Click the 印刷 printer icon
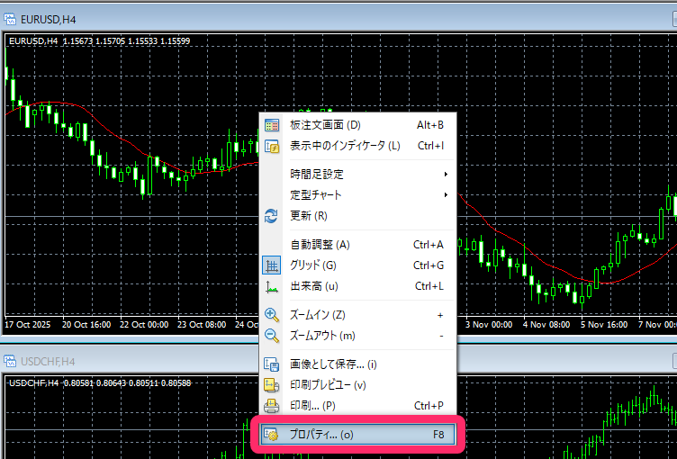677x459 pixels. (272, 406)
